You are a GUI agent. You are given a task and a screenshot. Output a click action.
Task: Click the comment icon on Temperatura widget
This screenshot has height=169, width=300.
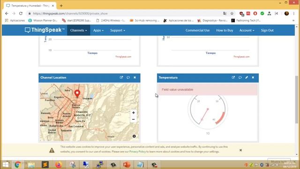240,77
